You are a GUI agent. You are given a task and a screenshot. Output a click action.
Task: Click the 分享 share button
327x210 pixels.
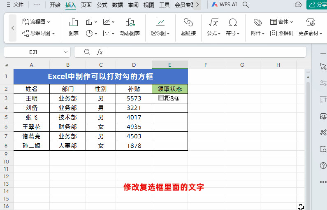tap(318, 5)
